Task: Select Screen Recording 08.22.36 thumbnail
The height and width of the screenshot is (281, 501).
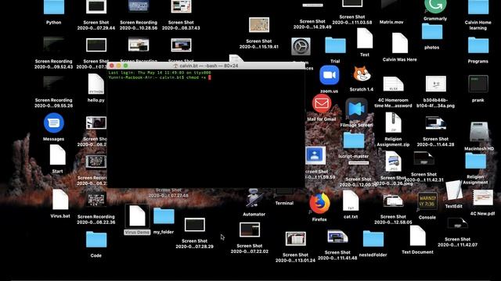Action: (x=96, y=201)
